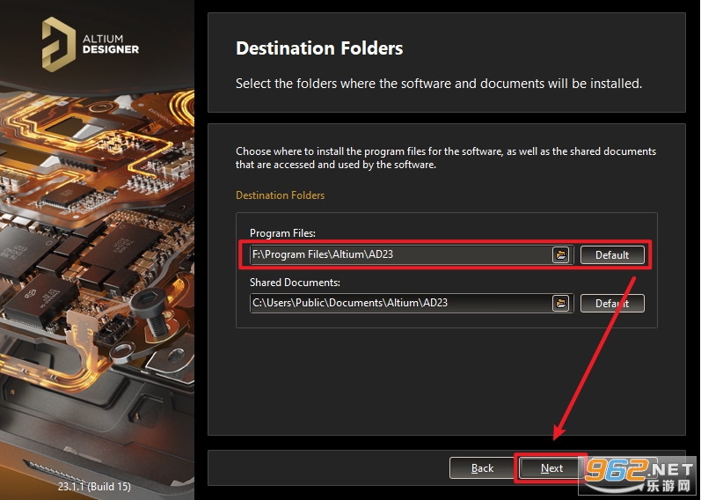Go Back to previous installer step
Viewport: 701px width, 500px height.
click(x=482, y=467)
